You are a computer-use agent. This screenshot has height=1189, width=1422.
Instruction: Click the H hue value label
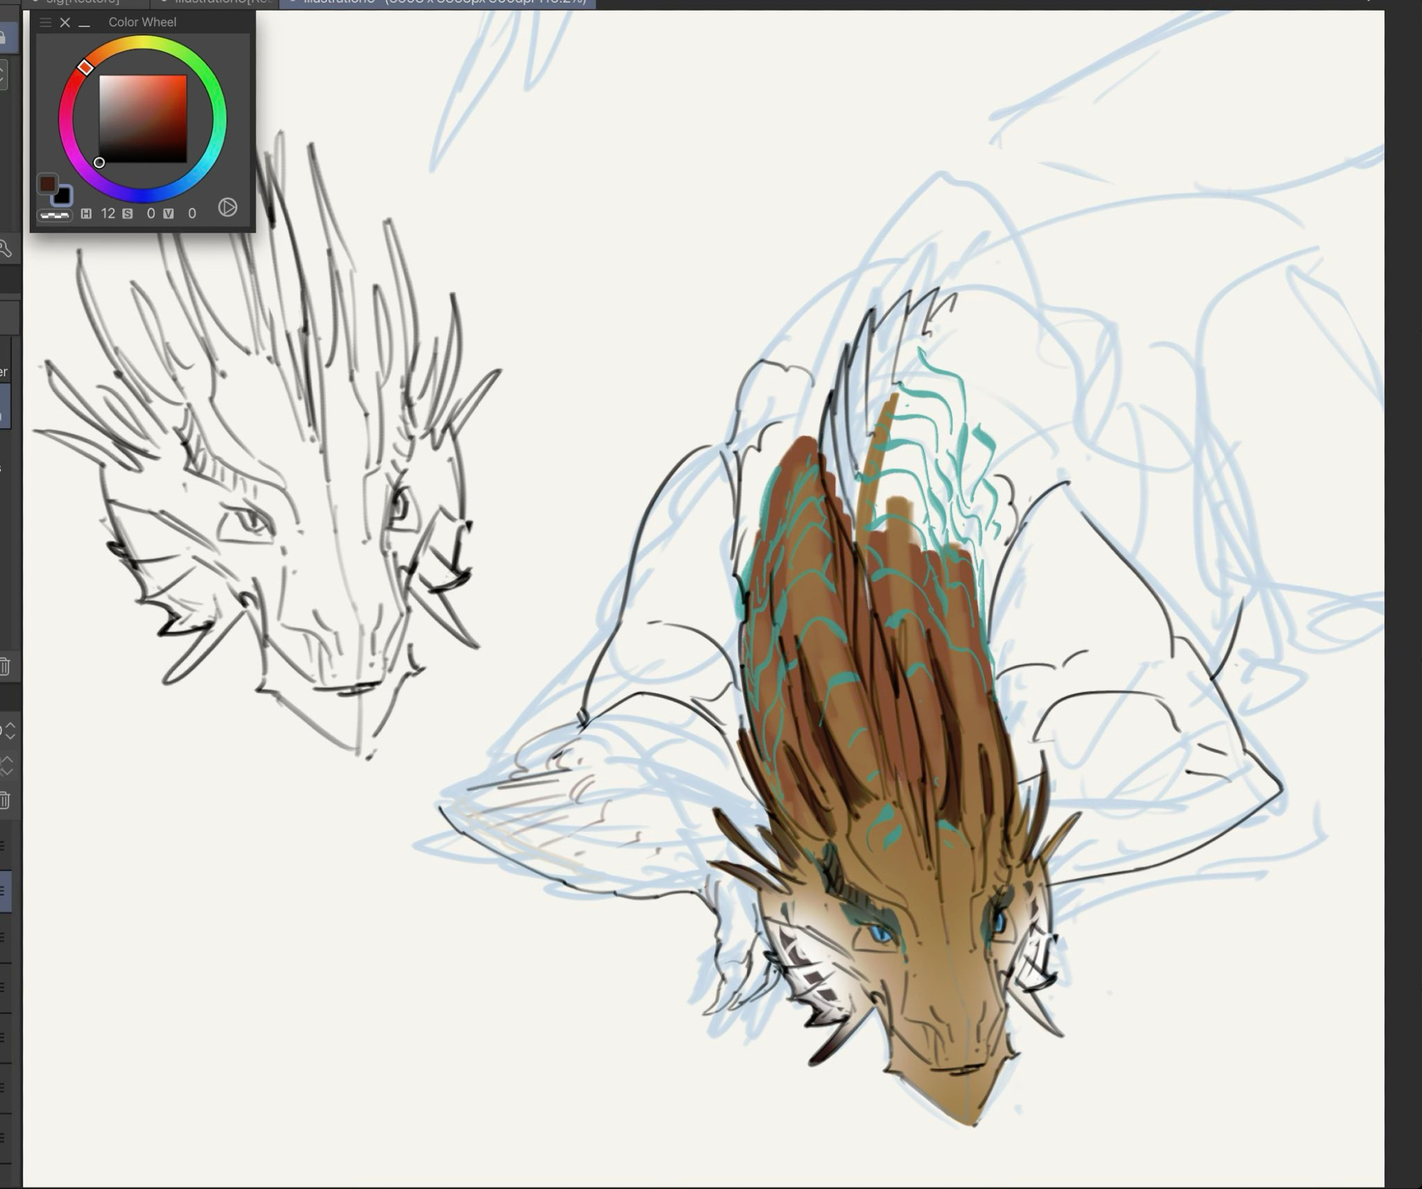pos(86,213)
